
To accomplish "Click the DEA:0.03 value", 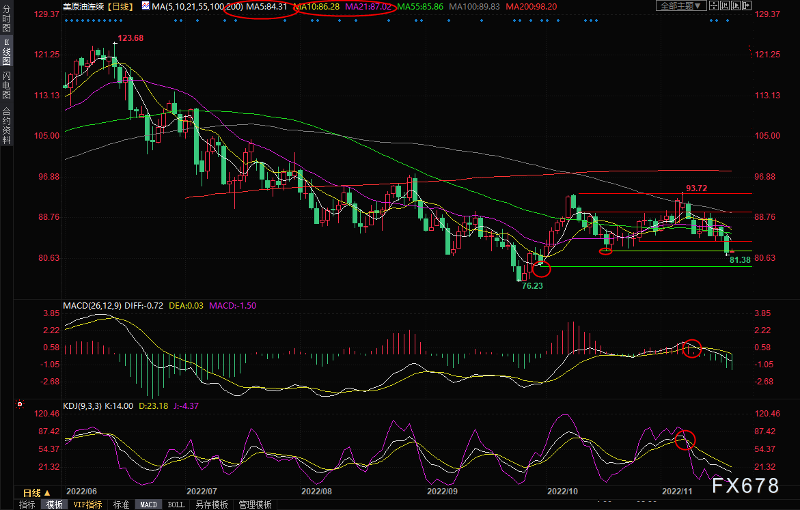I will (186, 305).
